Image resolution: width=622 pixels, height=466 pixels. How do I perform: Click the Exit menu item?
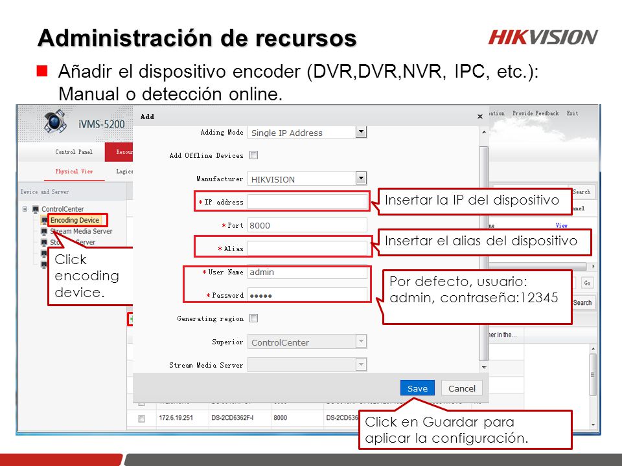572,113
